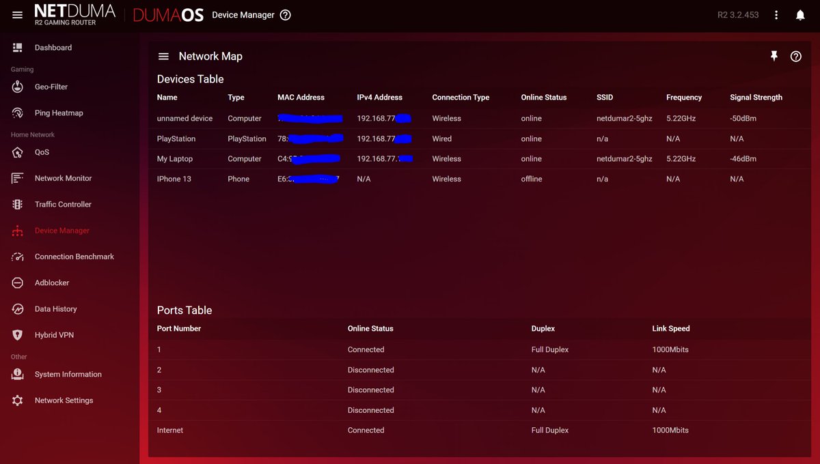Go to Dashboard page
Screen dimensions: 820x464
click(53, 48)
